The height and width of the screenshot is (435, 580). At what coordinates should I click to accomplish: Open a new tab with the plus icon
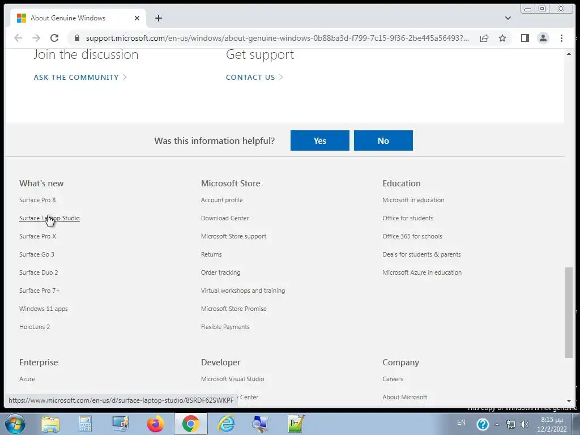click(x=159, y=18)
